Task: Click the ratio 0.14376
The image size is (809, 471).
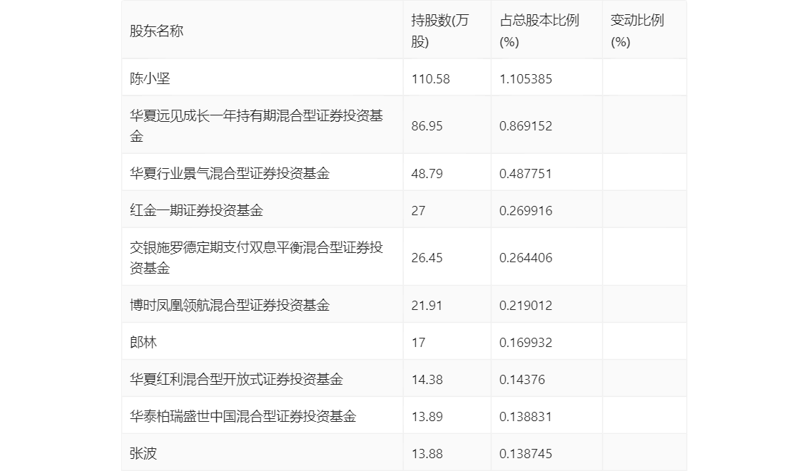Action: click(x=522, y=380)
